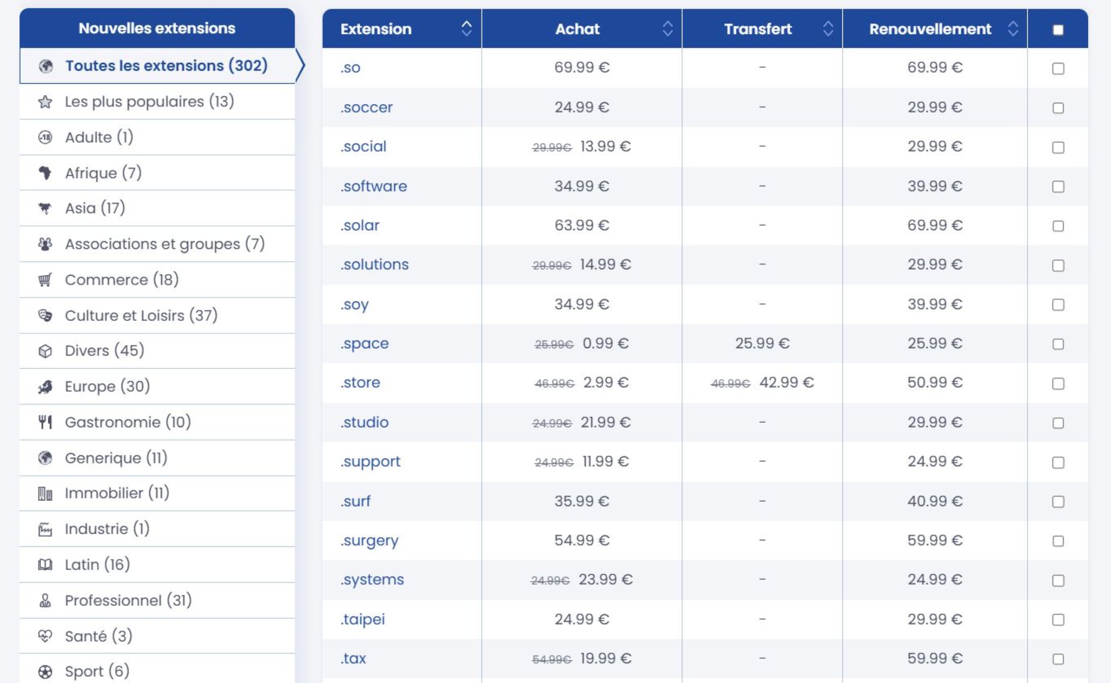Sort by Extension column arrows
The image size is (1111, 683).
click(x=467, y=29)
